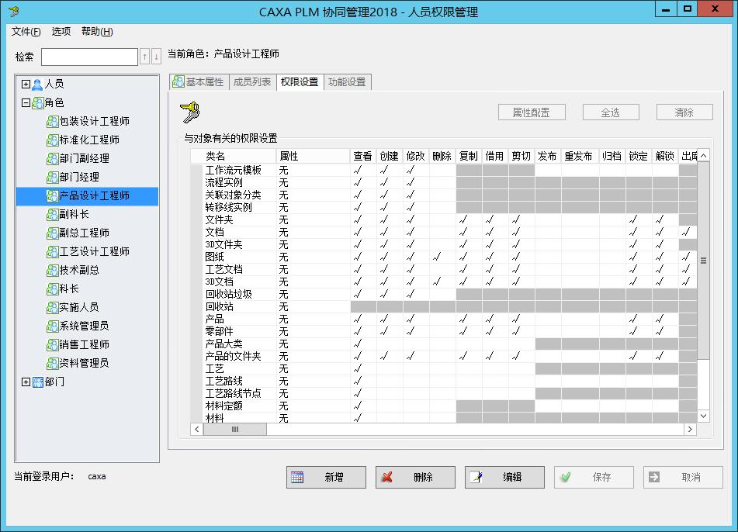Click the green check icon on the 保存 button

point(565,477)
